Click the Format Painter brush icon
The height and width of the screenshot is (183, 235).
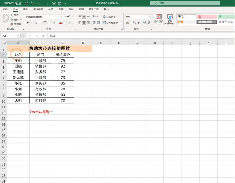click(x=12, y=24)
